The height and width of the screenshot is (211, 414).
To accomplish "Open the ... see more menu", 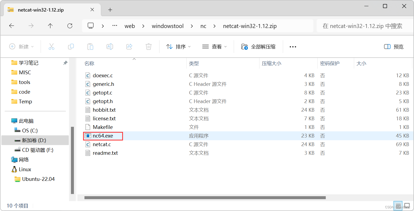I will point(293,46).
